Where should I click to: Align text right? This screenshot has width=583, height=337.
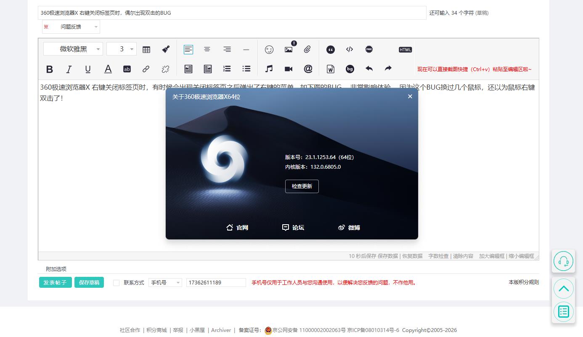[227, 50]
